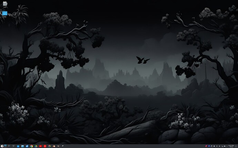Open the multicolor pinwheel taskbar app
The height and width of the screenshot is (148, 238).
[x=49, y=146]
